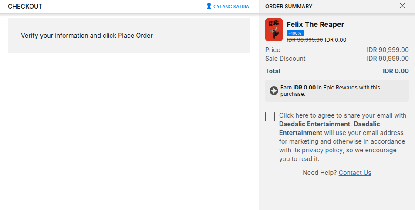Follow the Contact Us link
The height and width of the screenshot is (210, 415).
pos(355,173)
